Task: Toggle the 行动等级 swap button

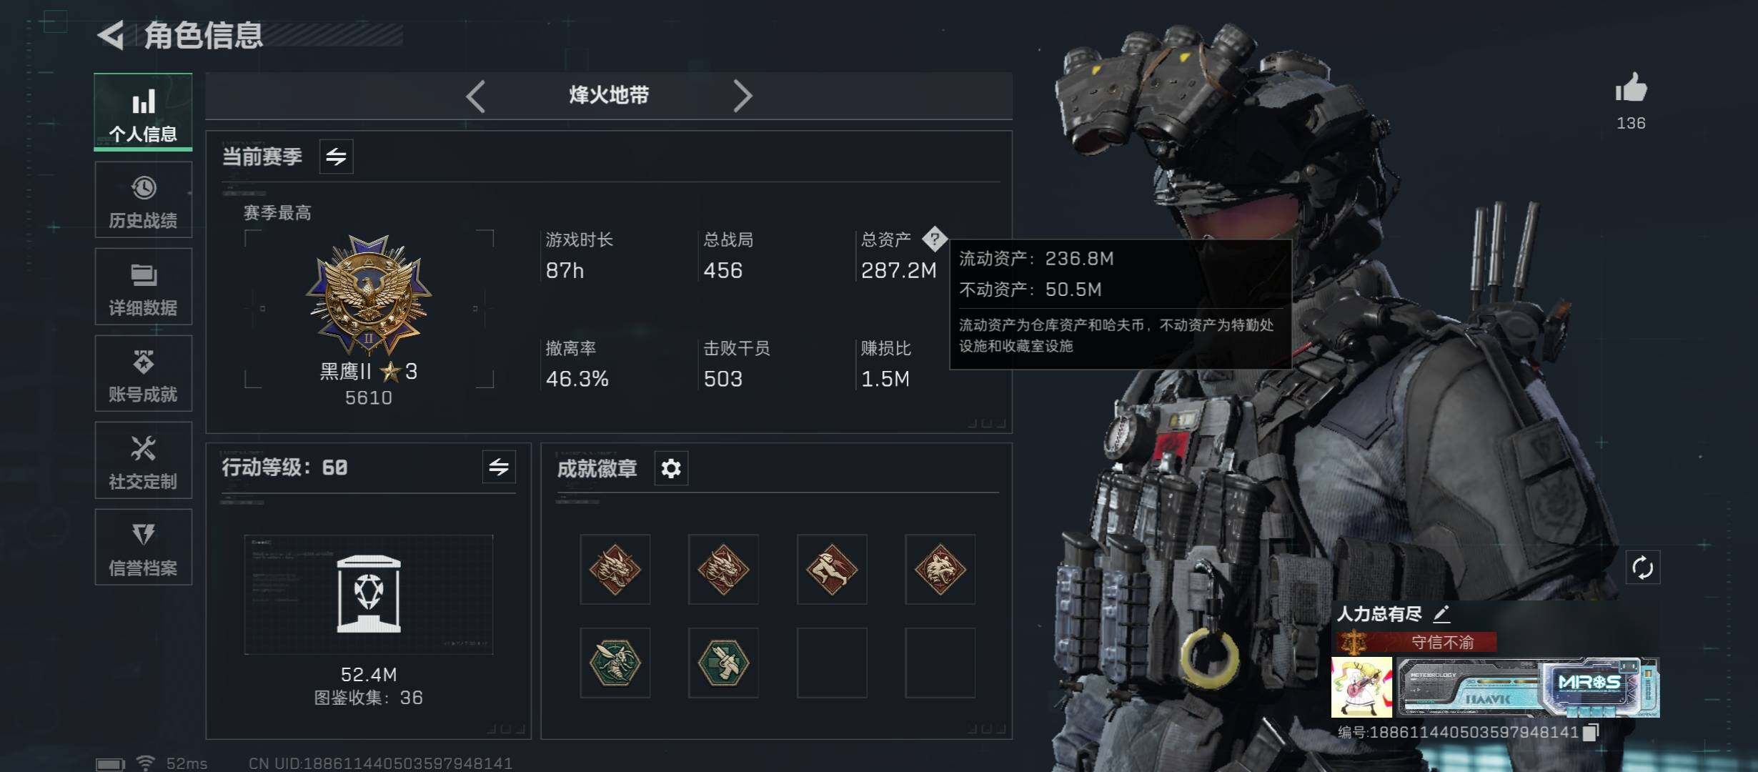Action: (499, 467)
